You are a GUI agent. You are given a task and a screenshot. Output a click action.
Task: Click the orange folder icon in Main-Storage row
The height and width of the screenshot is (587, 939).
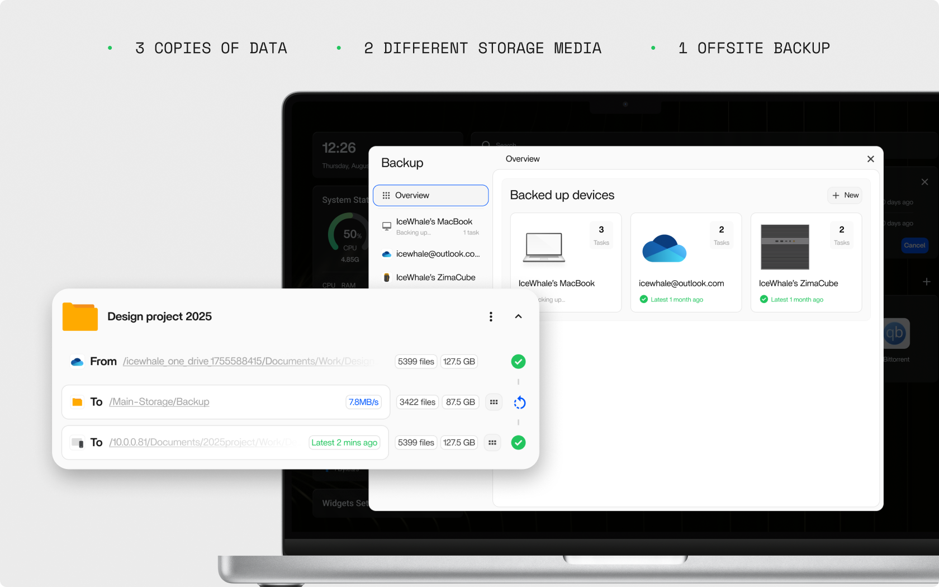[77, 402]
